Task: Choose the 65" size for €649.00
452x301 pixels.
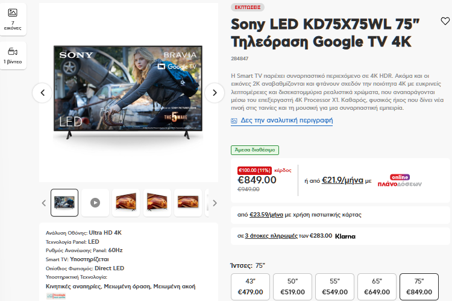Action: (377, 287)
